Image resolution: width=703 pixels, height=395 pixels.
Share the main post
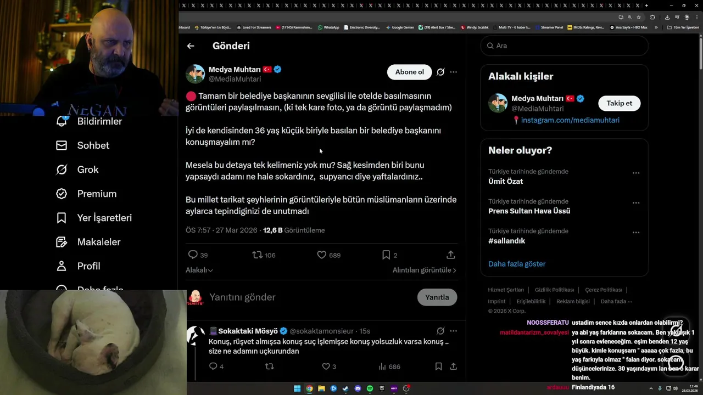[x=451, y=255]
